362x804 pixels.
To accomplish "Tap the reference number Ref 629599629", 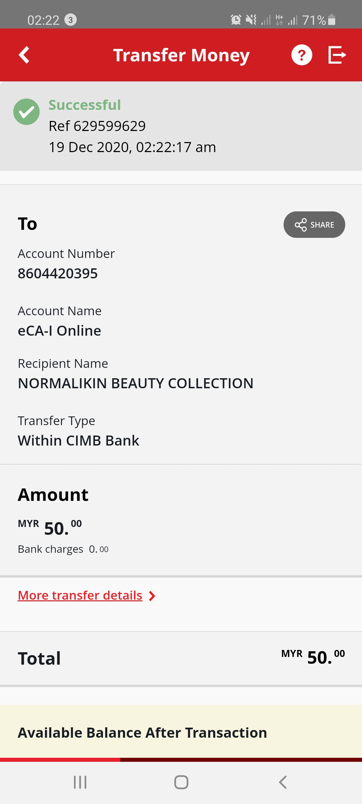I will pyautogui.click(x=97, y=126).
